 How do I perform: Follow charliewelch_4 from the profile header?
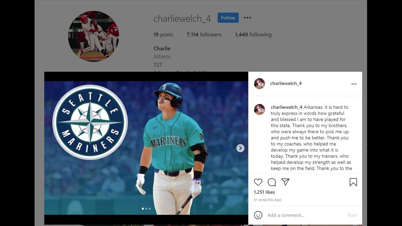pos(228,18)
